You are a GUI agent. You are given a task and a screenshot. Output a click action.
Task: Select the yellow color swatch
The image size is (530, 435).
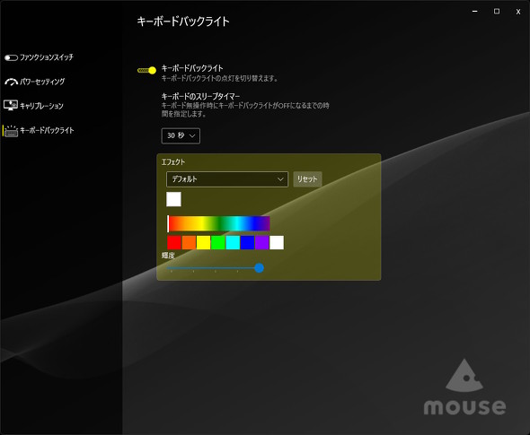[204, 243]
